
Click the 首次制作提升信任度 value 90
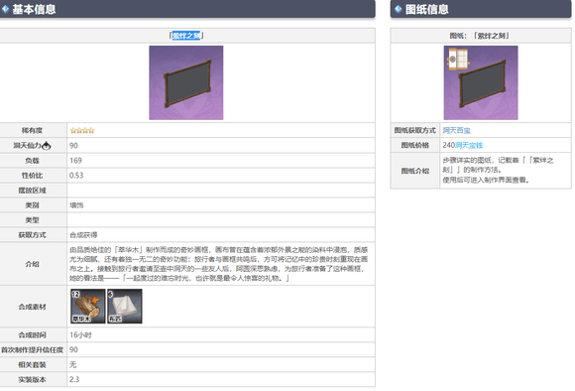tap(73, 349)
